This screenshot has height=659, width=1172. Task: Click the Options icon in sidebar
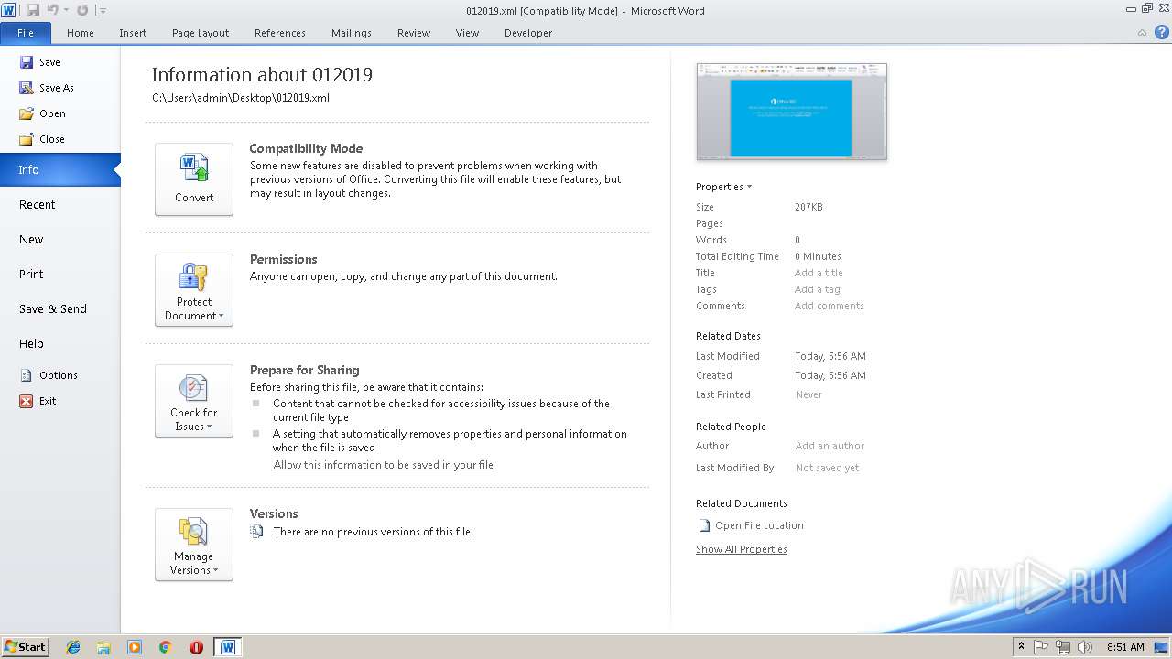pyautogui.click(x=27, y=375)
